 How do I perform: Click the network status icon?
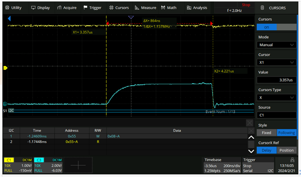[293, 160]
